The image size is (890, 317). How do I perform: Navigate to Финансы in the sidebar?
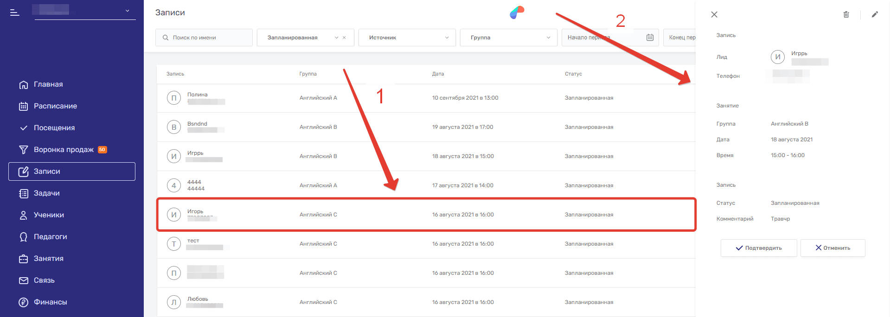(x=50, y=302)
